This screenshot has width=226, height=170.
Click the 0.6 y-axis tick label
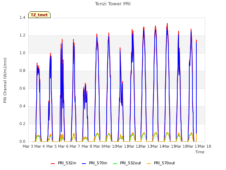22,89
